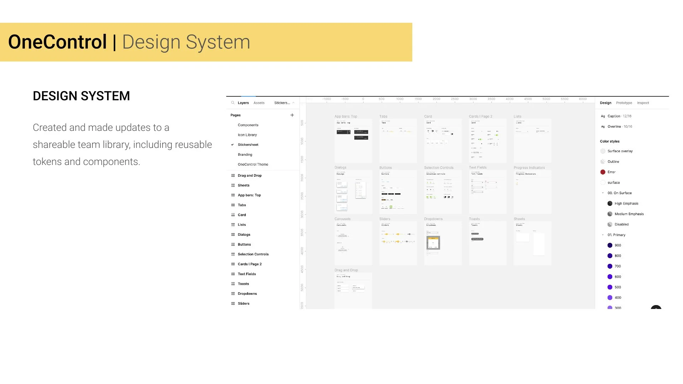683x384 pixels.
Task: Select the Primary 900 color swatch
Action: click(610, 245)
